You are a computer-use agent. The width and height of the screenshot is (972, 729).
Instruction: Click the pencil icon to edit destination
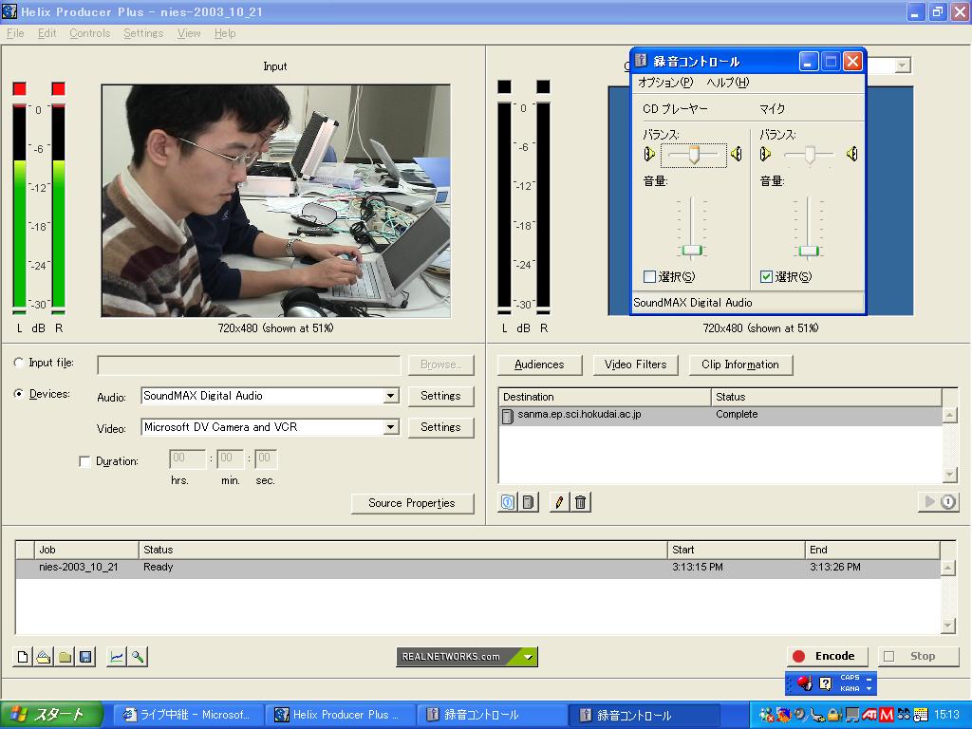pos(559,502)
